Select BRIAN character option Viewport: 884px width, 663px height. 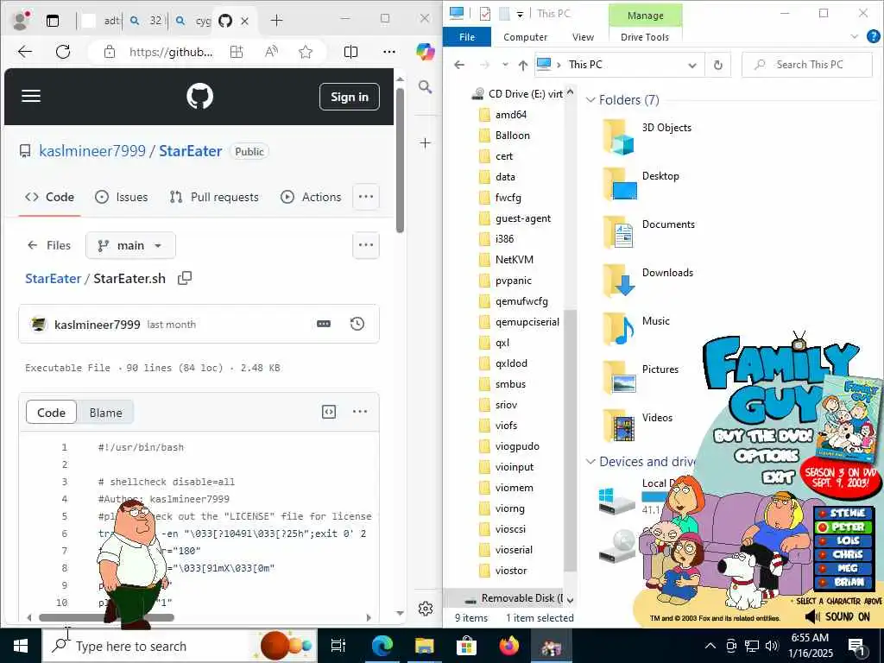pos(843,582)
